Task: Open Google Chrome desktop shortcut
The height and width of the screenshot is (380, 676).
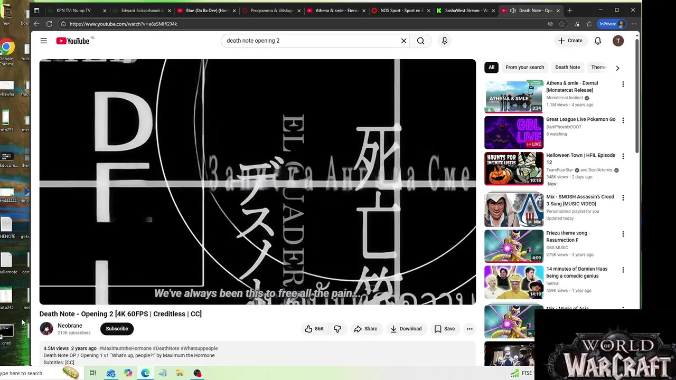Action: pos(7,53)
